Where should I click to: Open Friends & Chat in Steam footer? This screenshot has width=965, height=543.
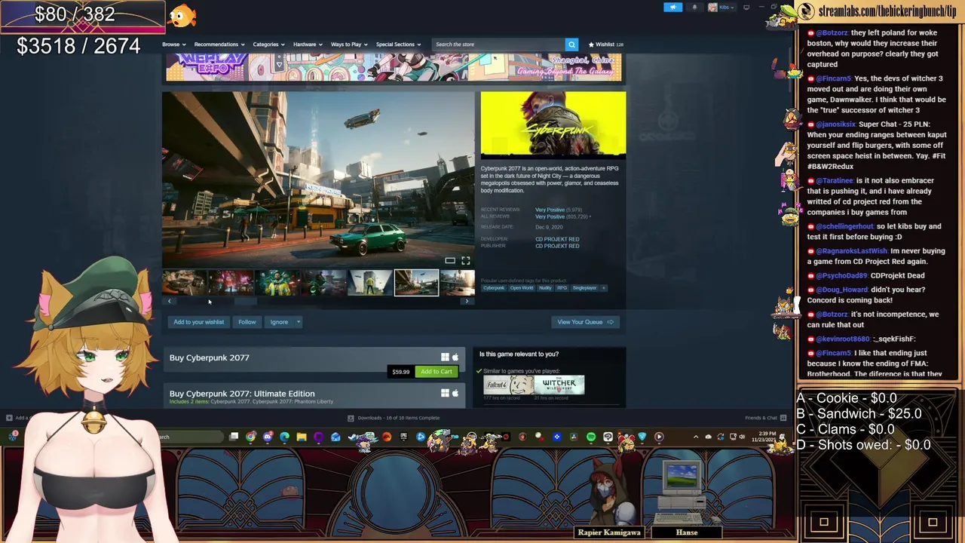(x=765, y=418)
